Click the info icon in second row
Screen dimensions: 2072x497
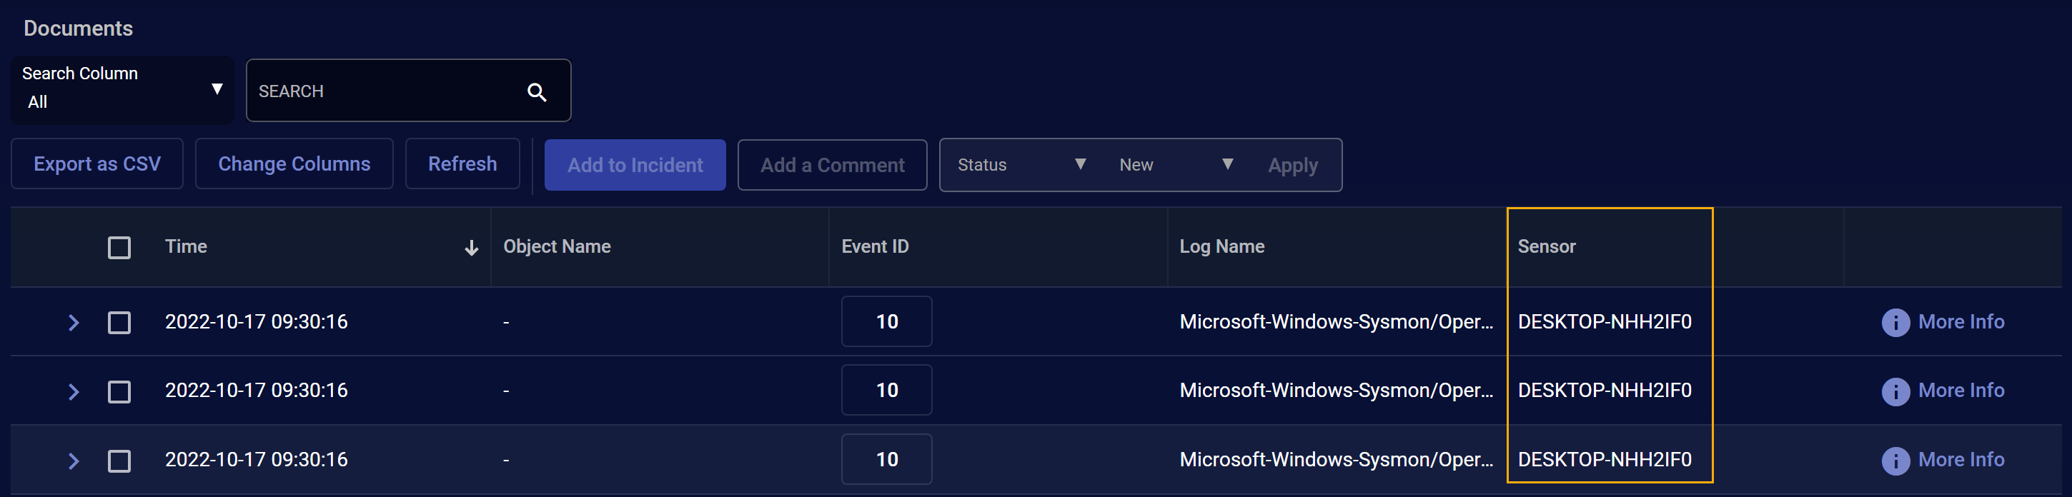coord(1895,391)
